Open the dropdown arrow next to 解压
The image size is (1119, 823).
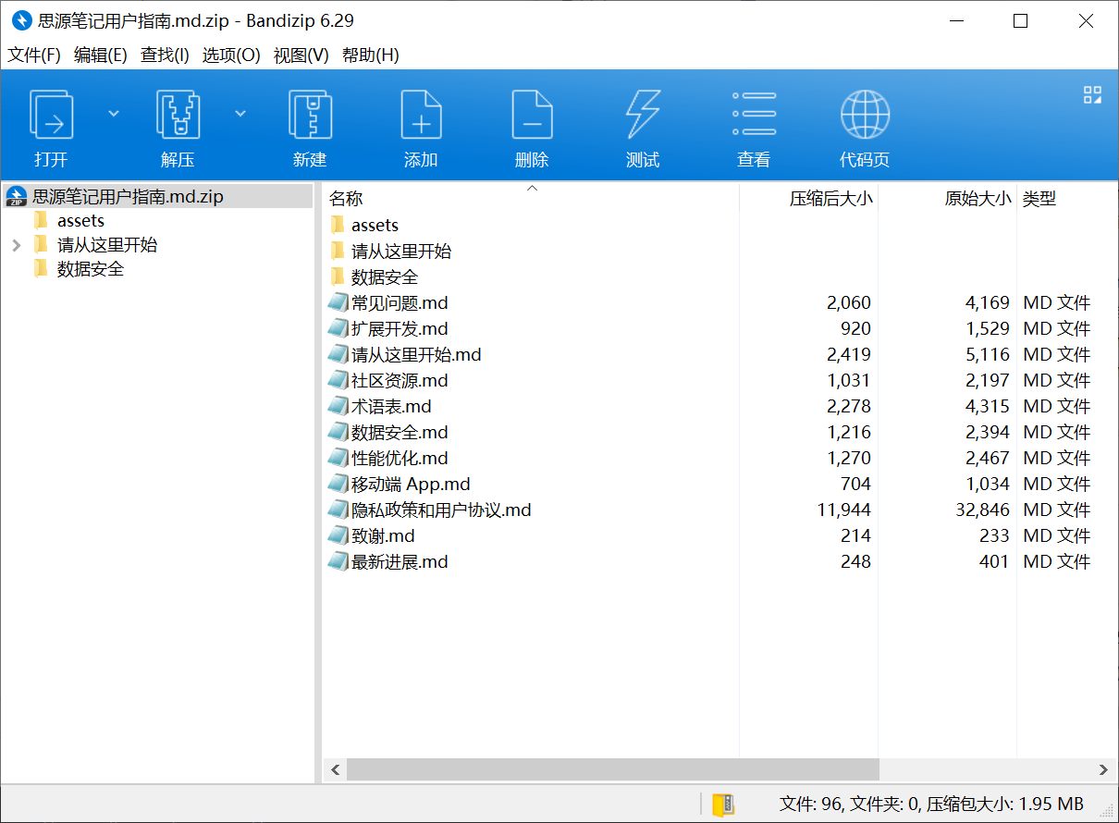(x=240, y=114)
